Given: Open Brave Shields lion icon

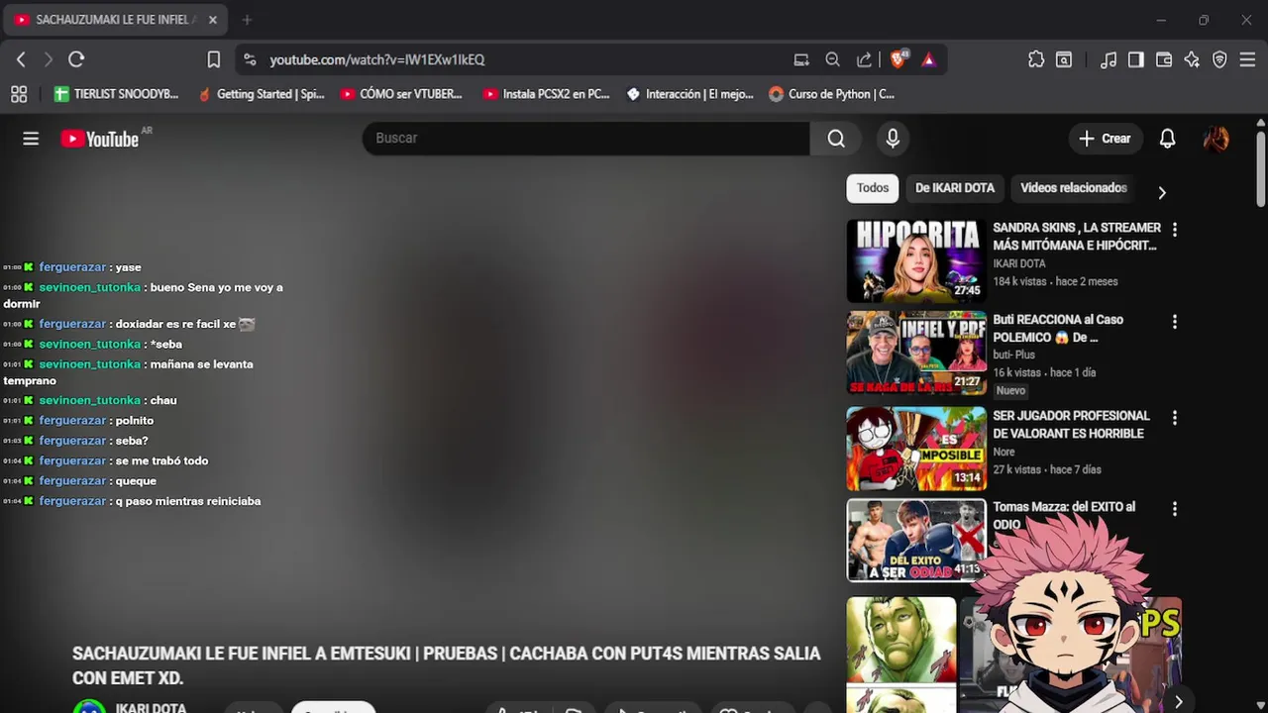Looking at the screenshot, I should pyautogui.click(x=898, y=59).
